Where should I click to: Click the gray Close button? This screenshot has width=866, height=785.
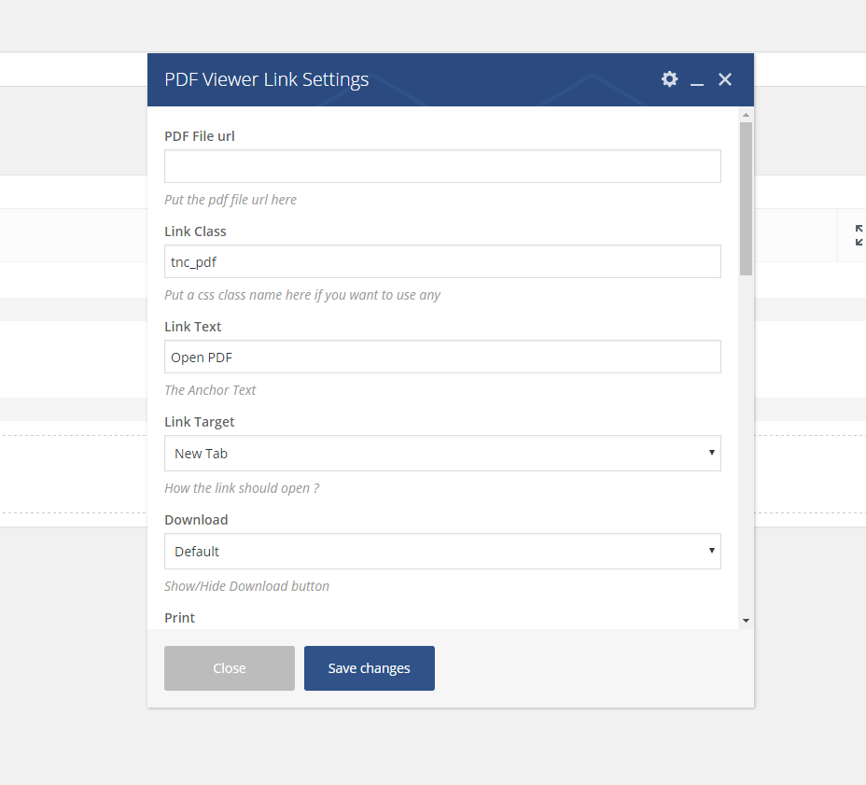tap(230, 668)
